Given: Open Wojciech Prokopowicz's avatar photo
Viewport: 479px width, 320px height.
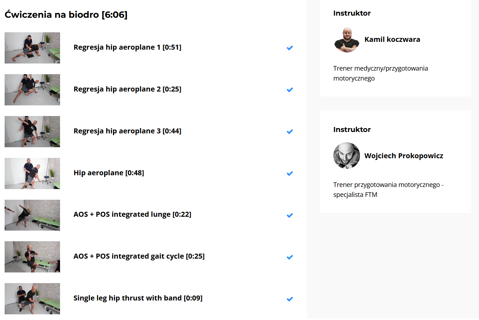Looking at the screenshot, I should click(347, 156).
